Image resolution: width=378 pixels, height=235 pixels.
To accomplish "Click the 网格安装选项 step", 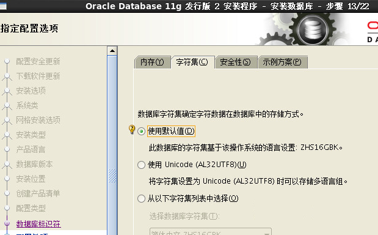I will (38, 120).
